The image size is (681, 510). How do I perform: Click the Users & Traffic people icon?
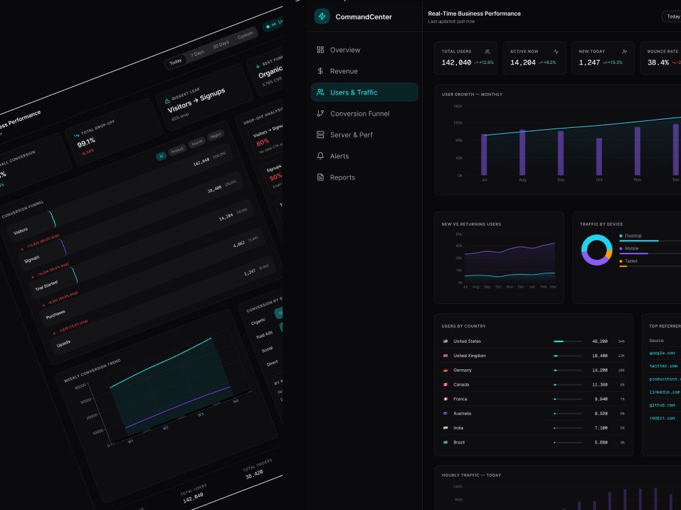tap(320, 92)
